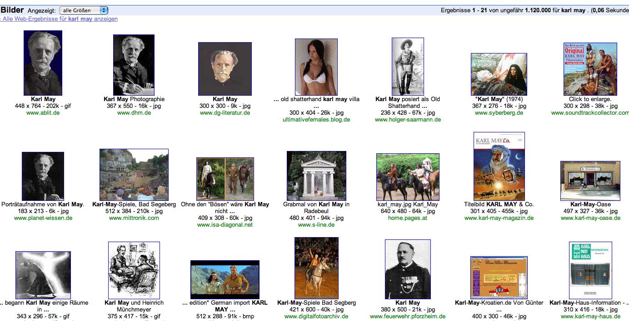Open the Karl May Photographie thumbnail from dhm.de

[134, 65]
